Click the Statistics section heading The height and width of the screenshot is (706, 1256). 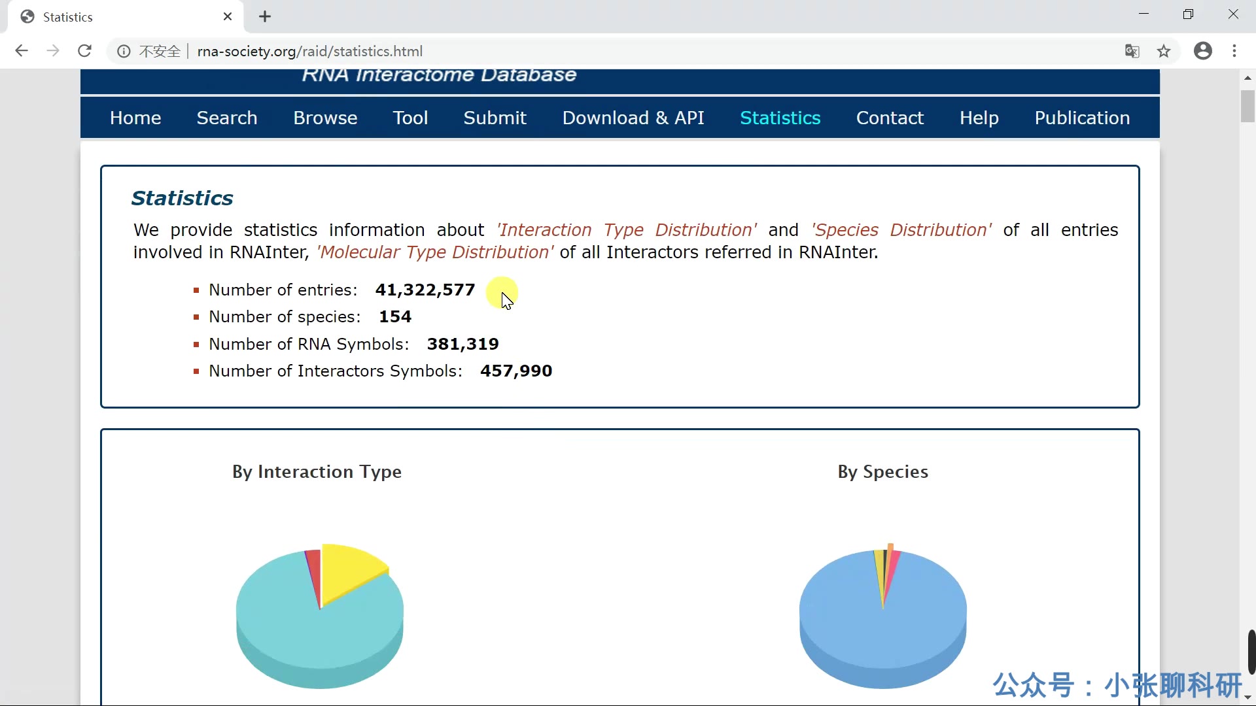coord(182,198)
